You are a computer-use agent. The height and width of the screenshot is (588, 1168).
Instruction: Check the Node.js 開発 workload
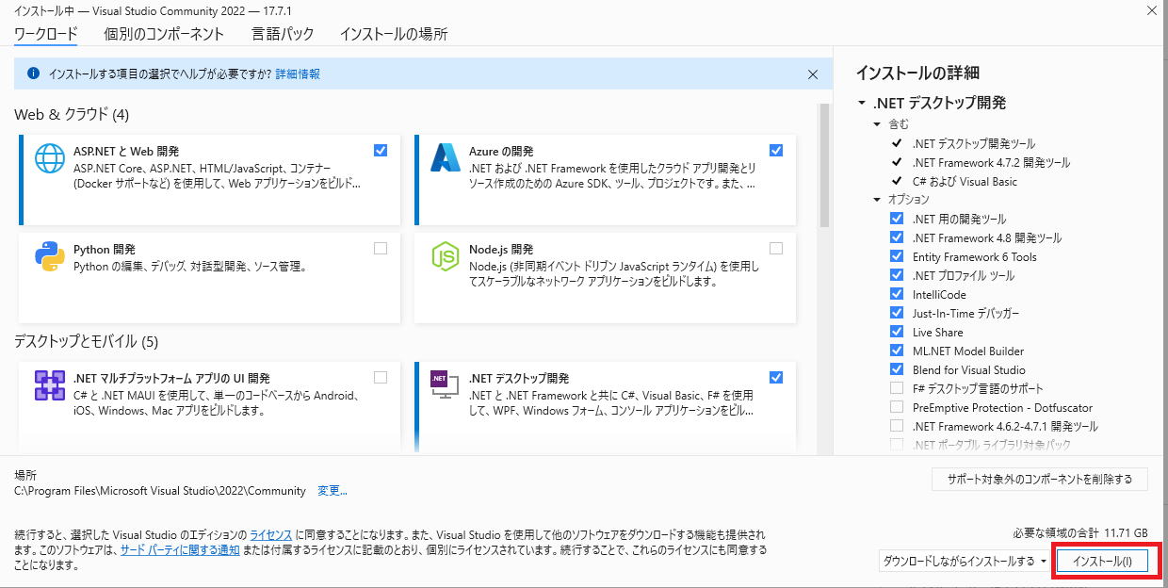point(776,249)
